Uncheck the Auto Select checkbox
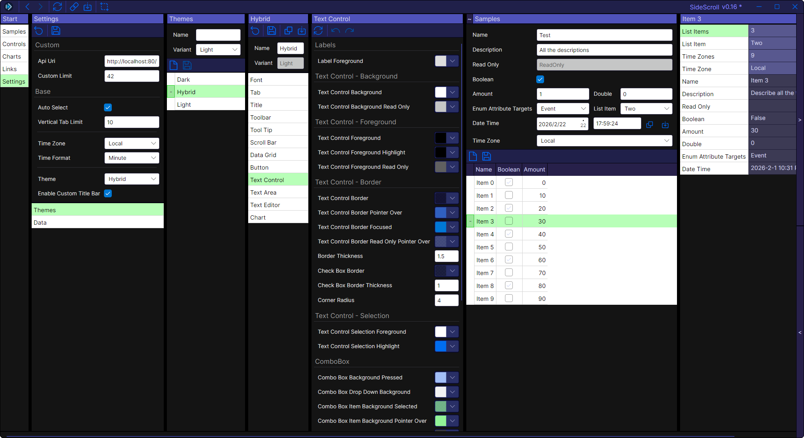 pyautogui.click(x=108, y=107)
